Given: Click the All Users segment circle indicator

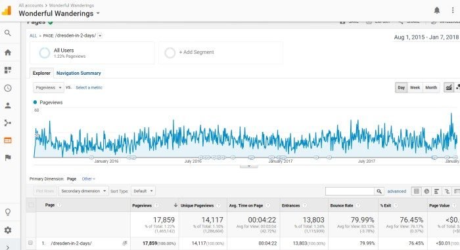Looking at the screenshot, I should pos(45,52).
